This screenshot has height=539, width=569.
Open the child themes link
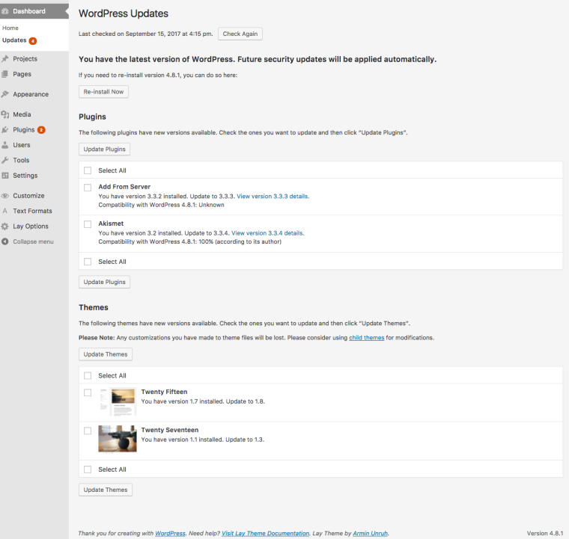[x=366, y=338]
